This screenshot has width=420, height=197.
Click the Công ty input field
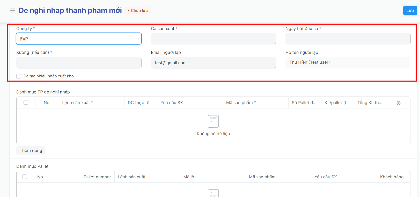tap(75, 39)
